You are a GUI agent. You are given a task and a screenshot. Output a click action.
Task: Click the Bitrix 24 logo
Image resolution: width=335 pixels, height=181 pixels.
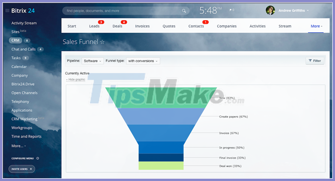click(x=23, y=11)
